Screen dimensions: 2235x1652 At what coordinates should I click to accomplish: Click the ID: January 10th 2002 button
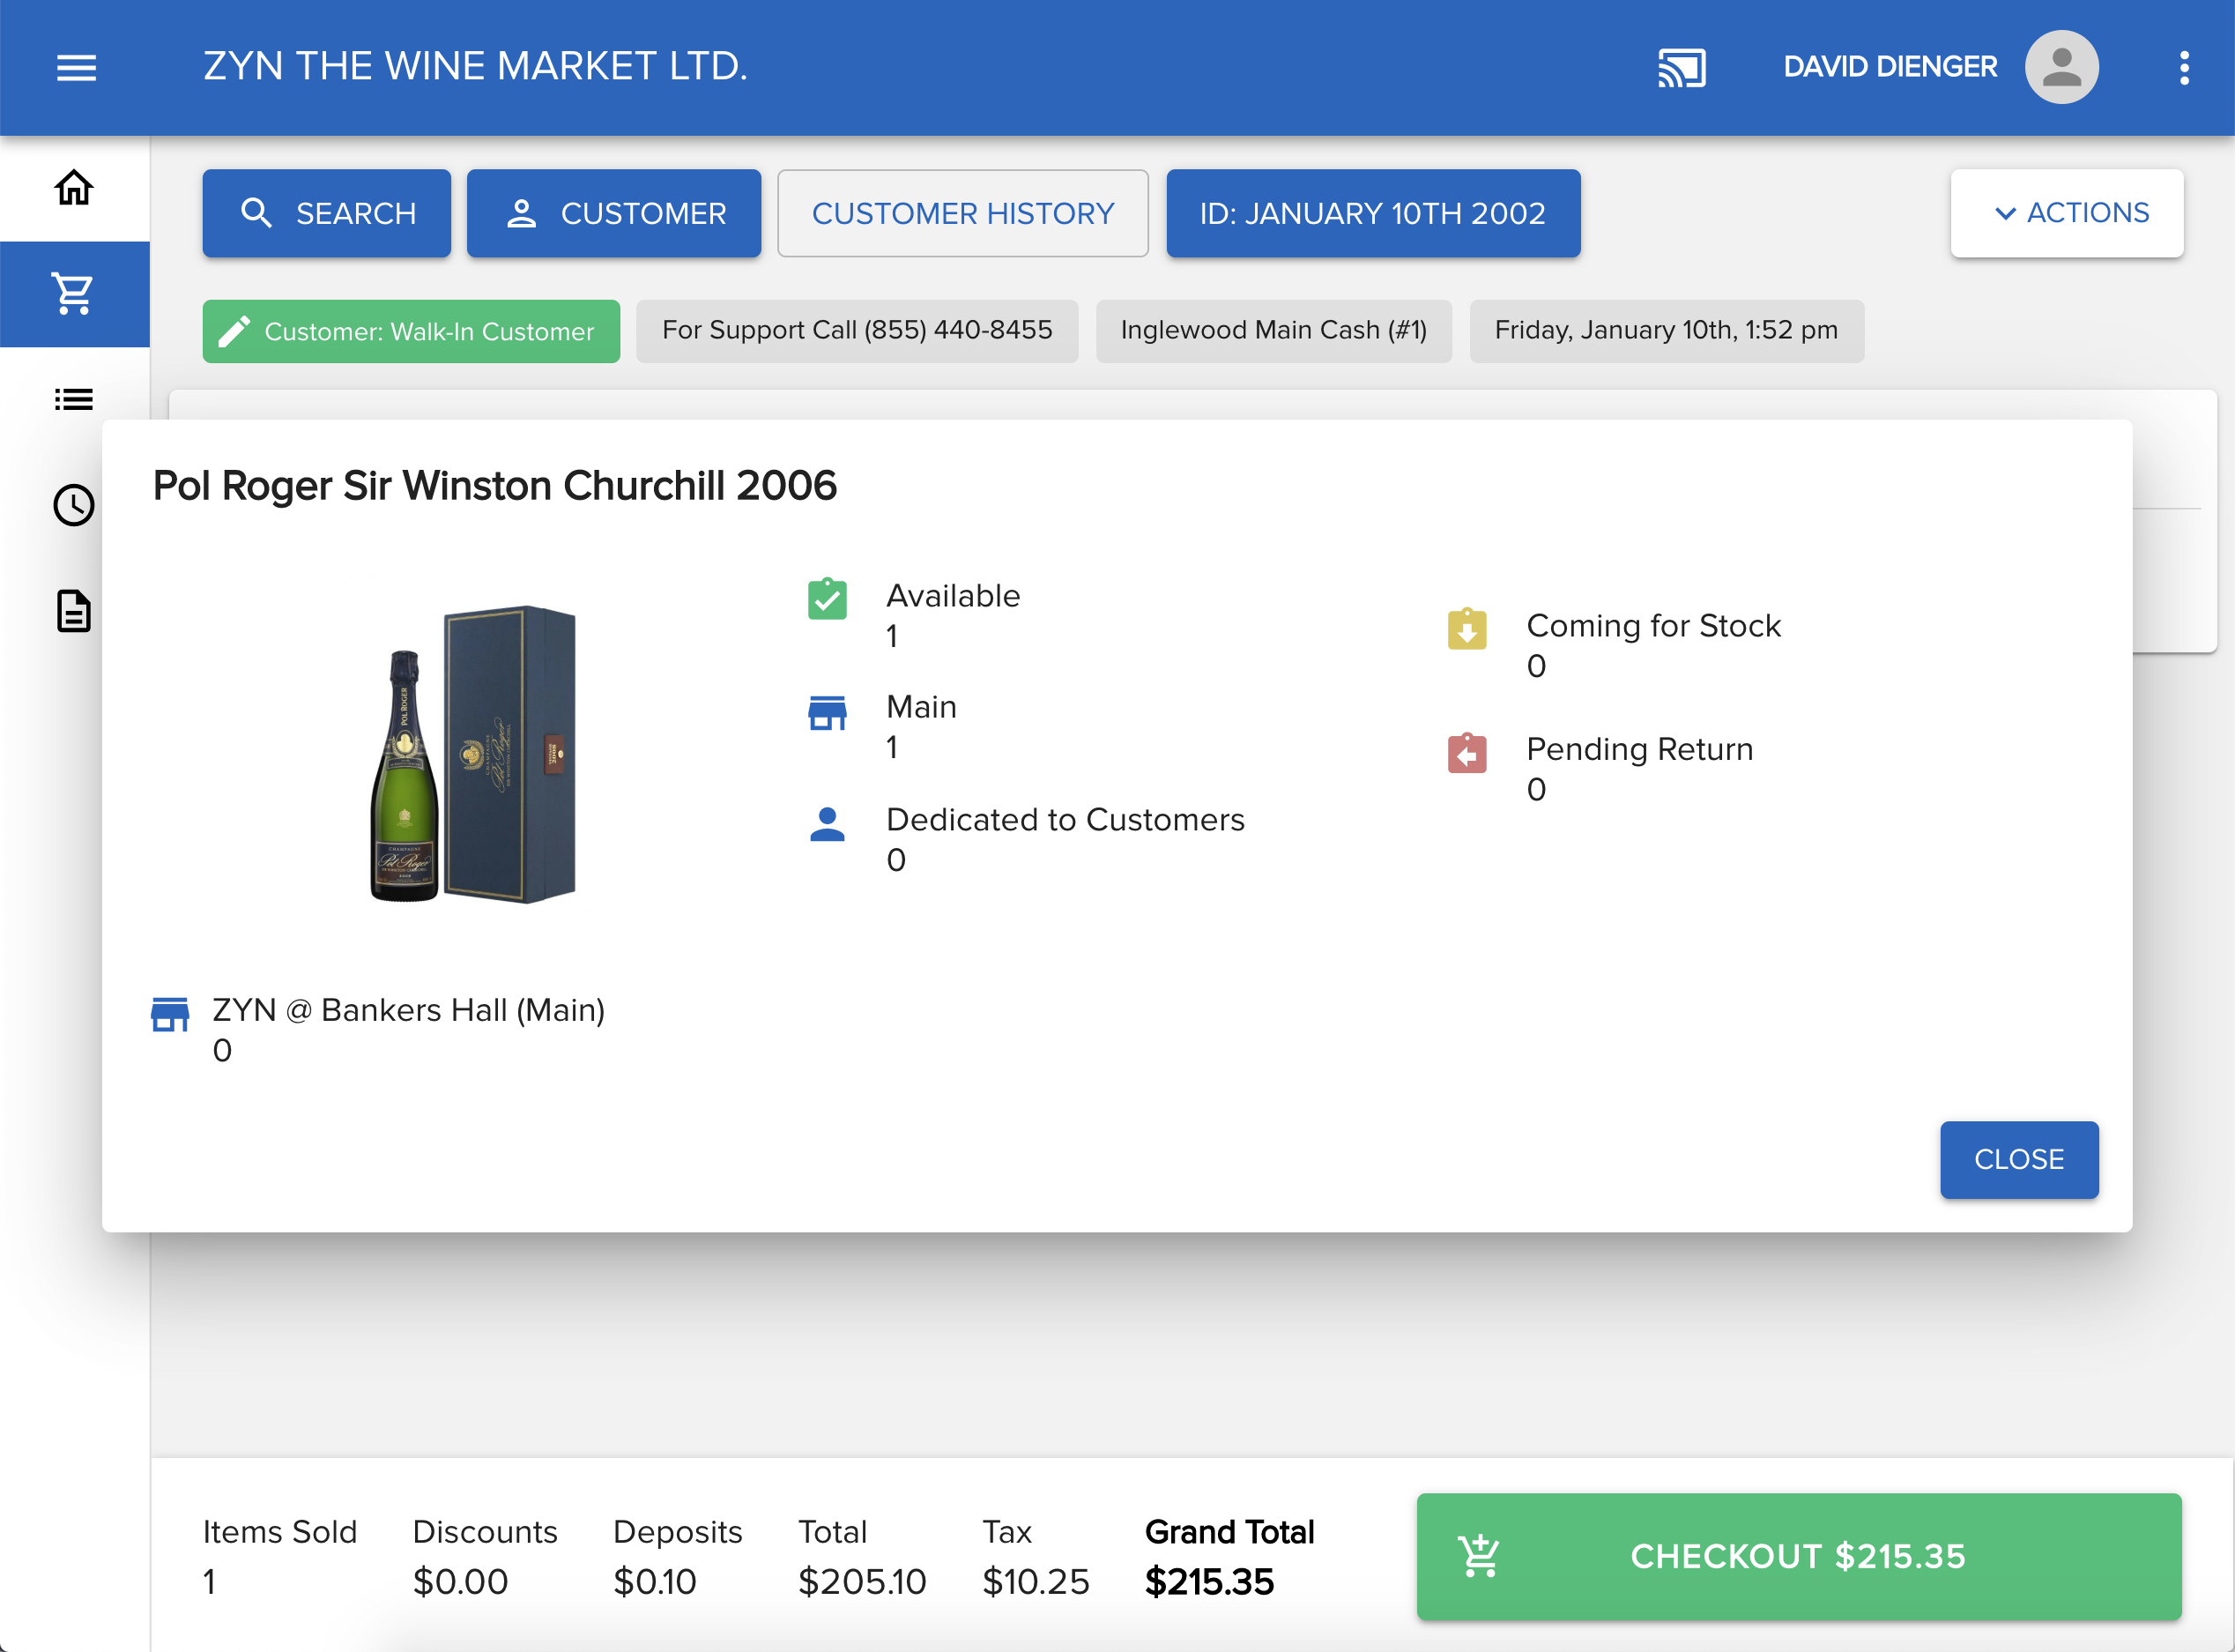(1372, 213)
